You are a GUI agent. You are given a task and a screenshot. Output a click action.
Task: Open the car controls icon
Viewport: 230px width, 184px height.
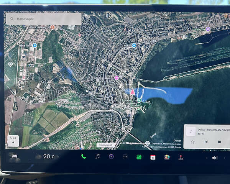15,156
